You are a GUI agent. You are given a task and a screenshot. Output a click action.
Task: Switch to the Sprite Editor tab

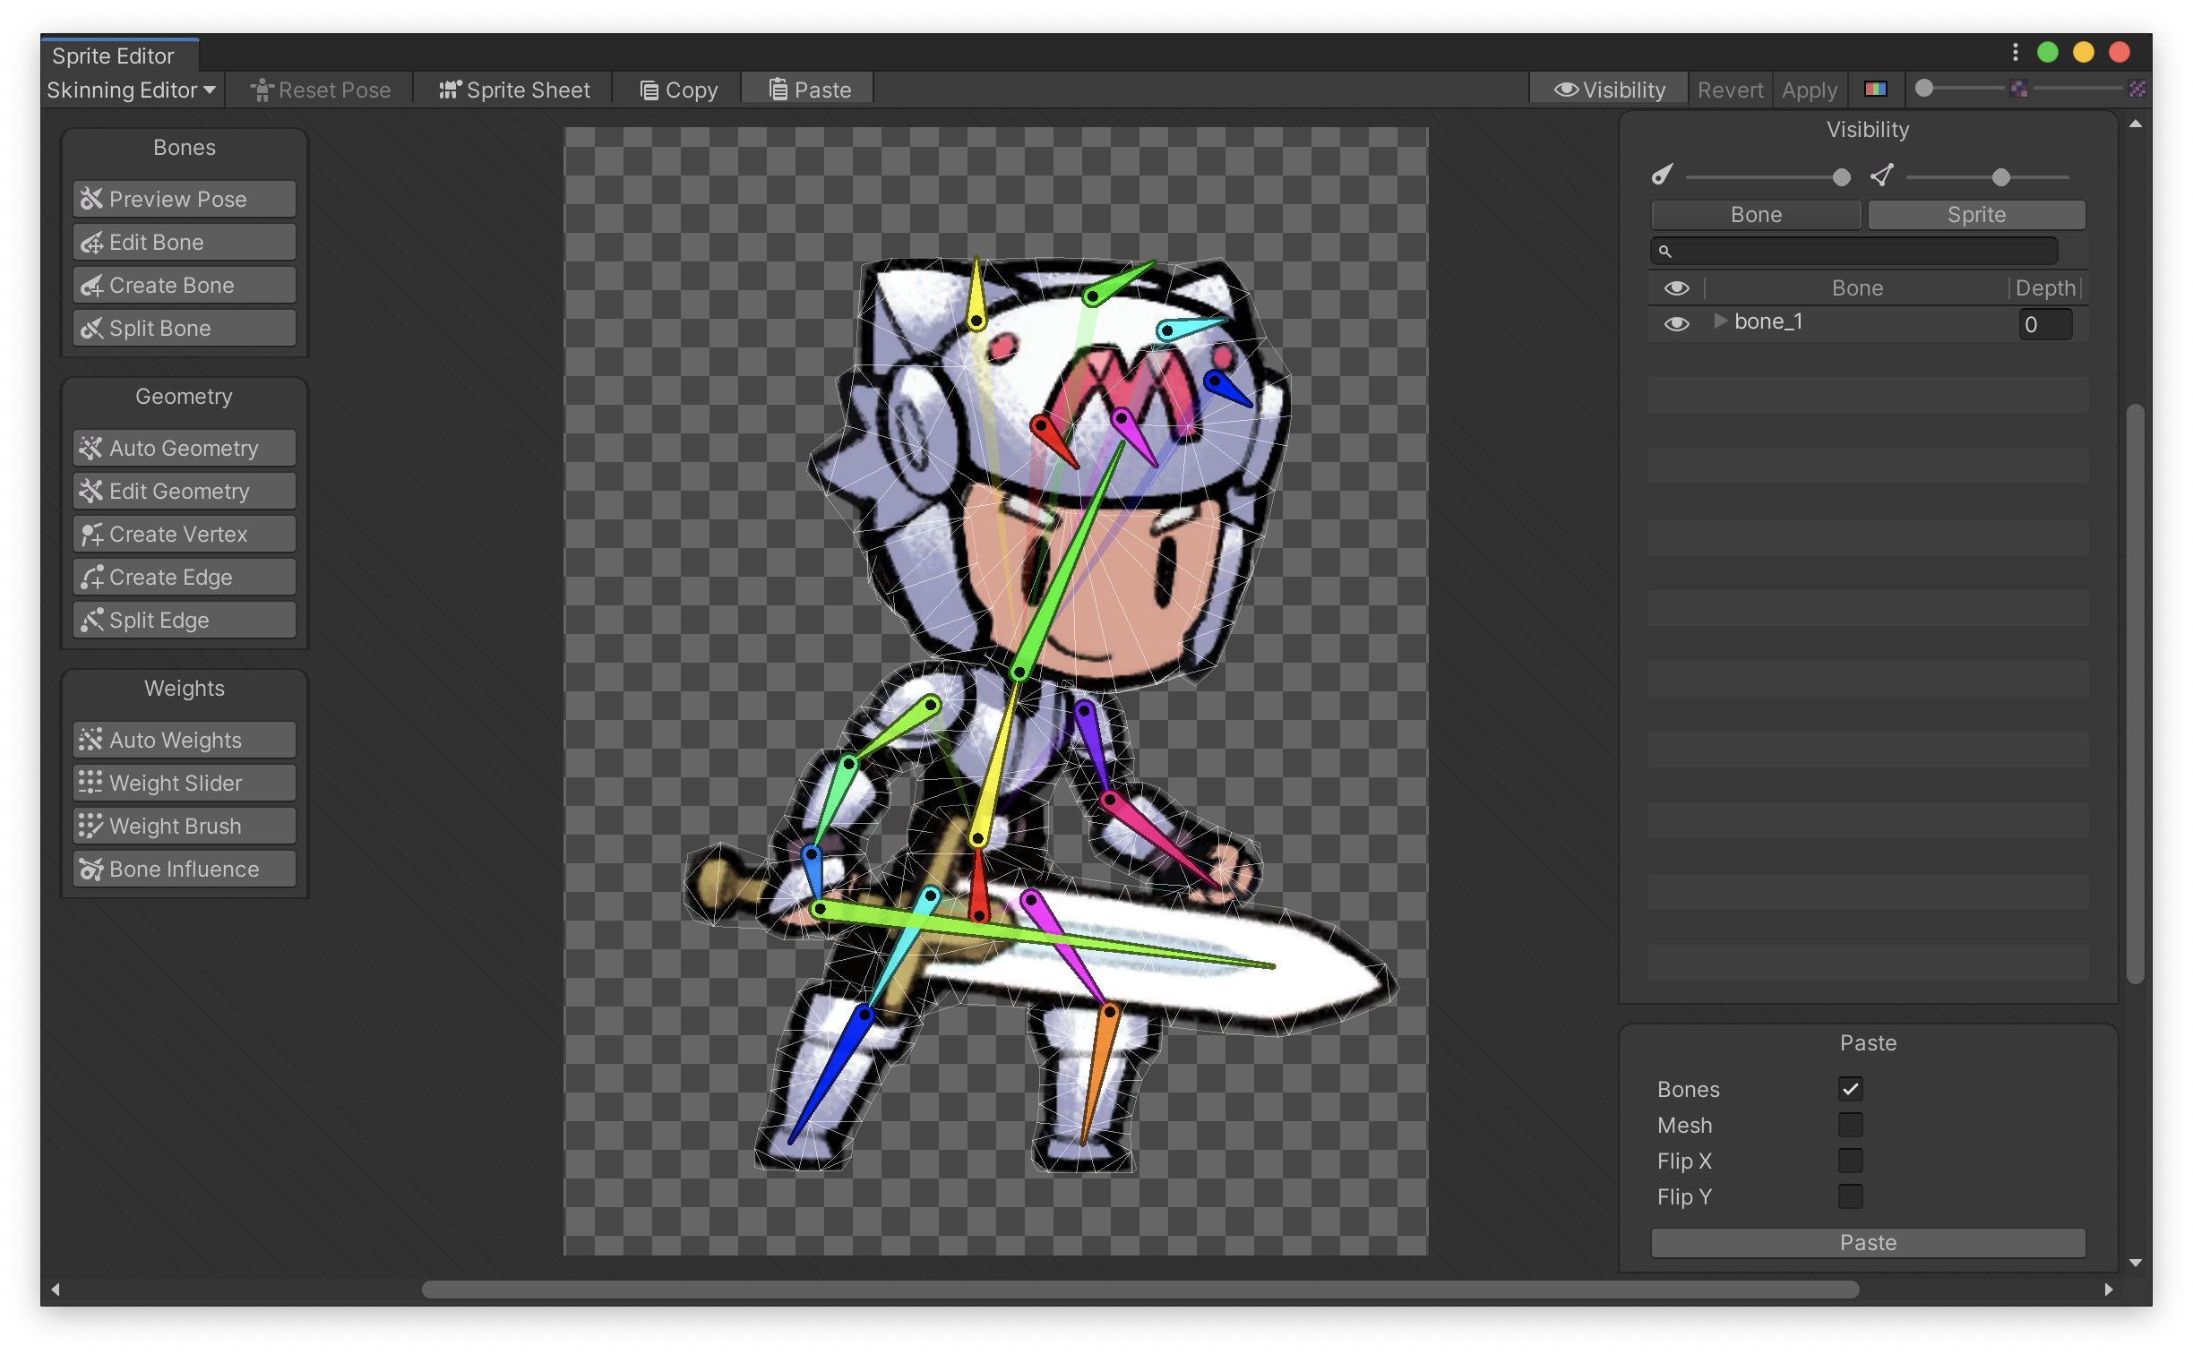pos(112,56)
